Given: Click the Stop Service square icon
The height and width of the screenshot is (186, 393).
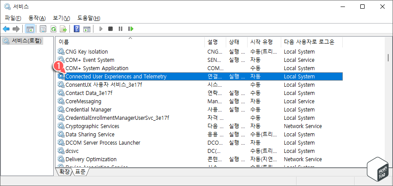Looking at the screenshot, I should pos(110,29).
